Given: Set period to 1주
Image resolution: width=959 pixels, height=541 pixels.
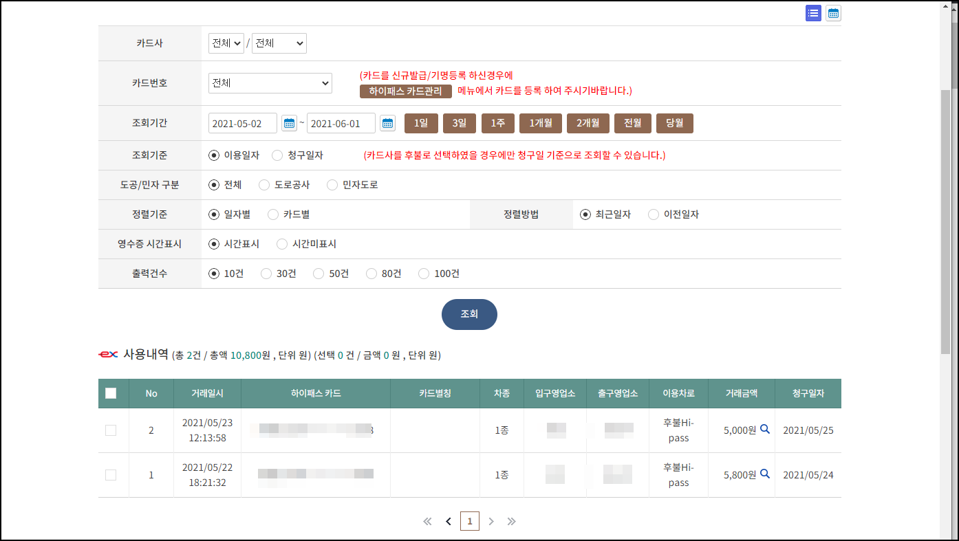Looking at the screenshot, I should [498, 123].
